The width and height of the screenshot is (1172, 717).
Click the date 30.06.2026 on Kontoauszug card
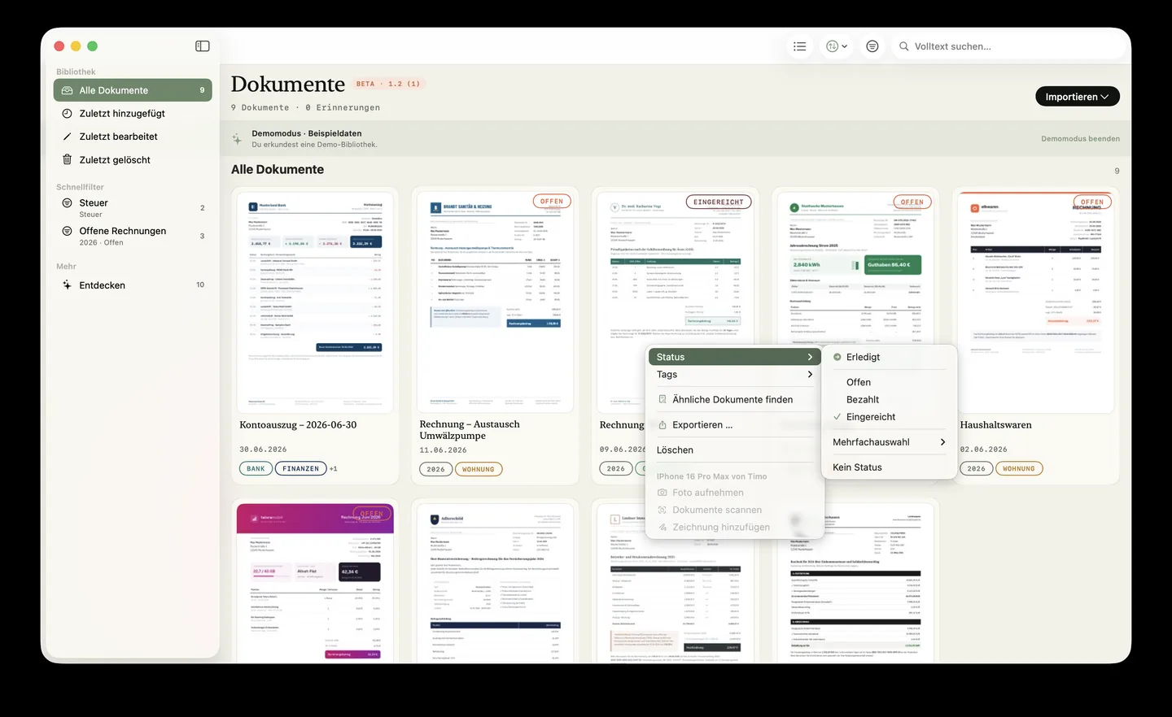pyautogui.click(x=263, y=450)
